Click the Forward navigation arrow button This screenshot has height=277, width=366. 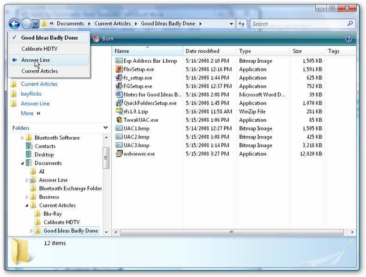(27, 24)
